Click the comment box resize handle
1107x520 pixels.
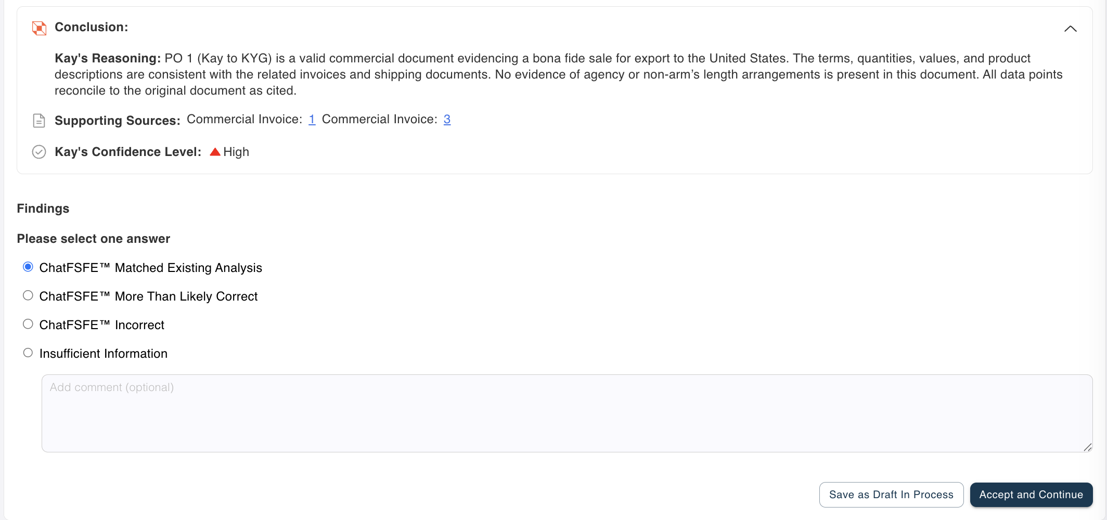click(1087, 447)
